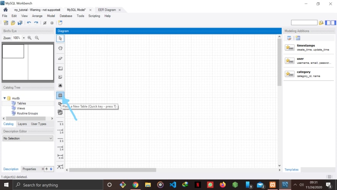This screenshot has height=190, width=337.
Task: Select the place new image tool
Action: coord(60,86)
